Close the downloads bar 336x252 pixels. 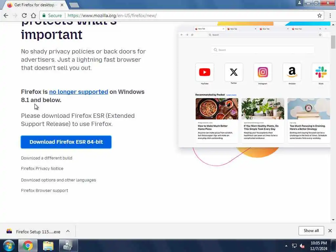[x=330, y=231]
